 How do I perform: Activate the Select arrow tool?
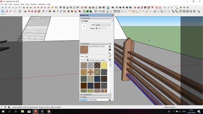point(3,11)
